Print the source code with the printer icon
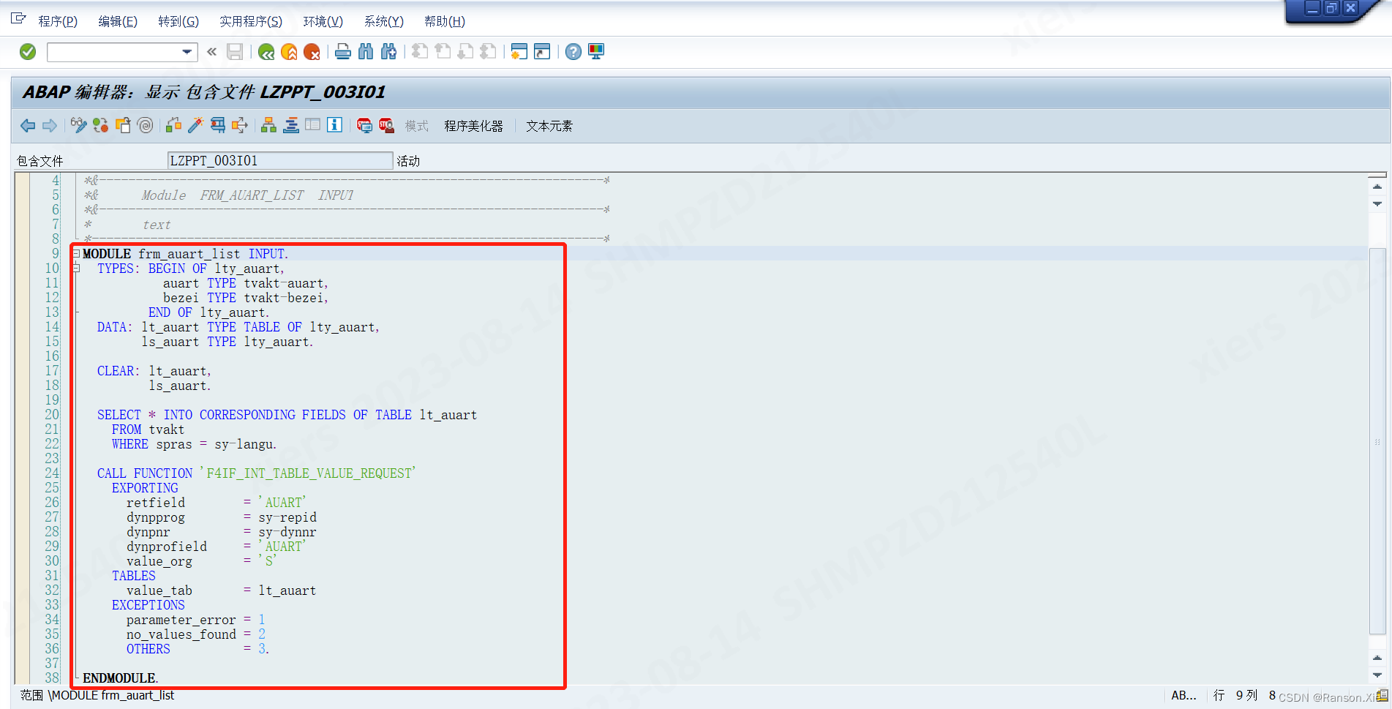The height and width of the screenshot is (709, 1392). point(342,52)
